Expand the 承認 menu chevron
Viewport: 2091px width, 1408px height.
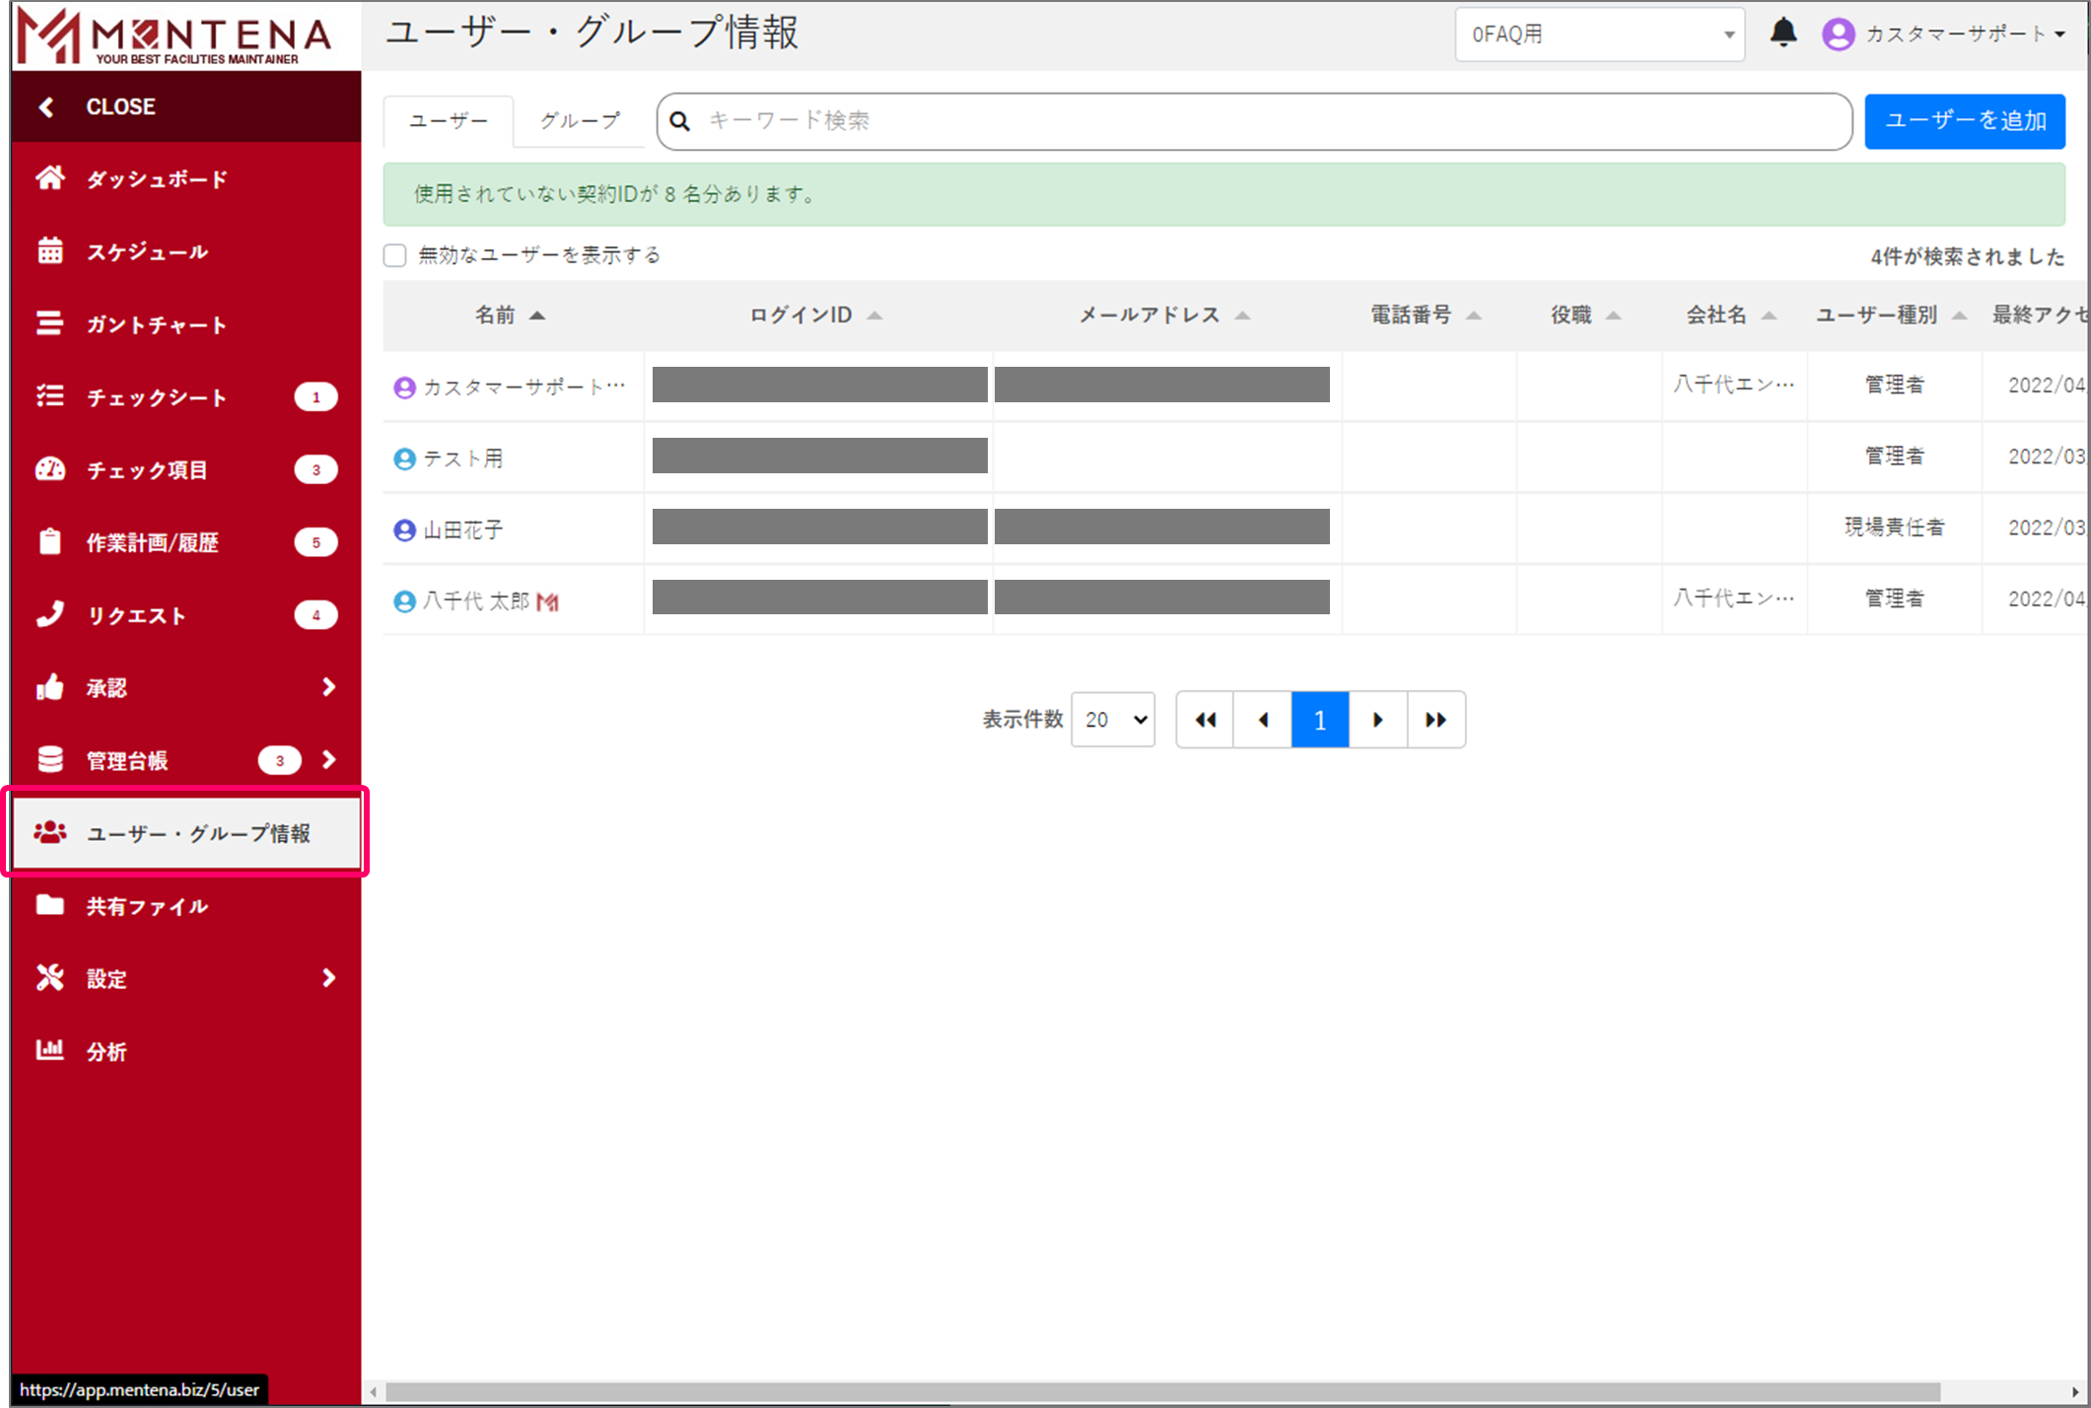click(329, 687)
